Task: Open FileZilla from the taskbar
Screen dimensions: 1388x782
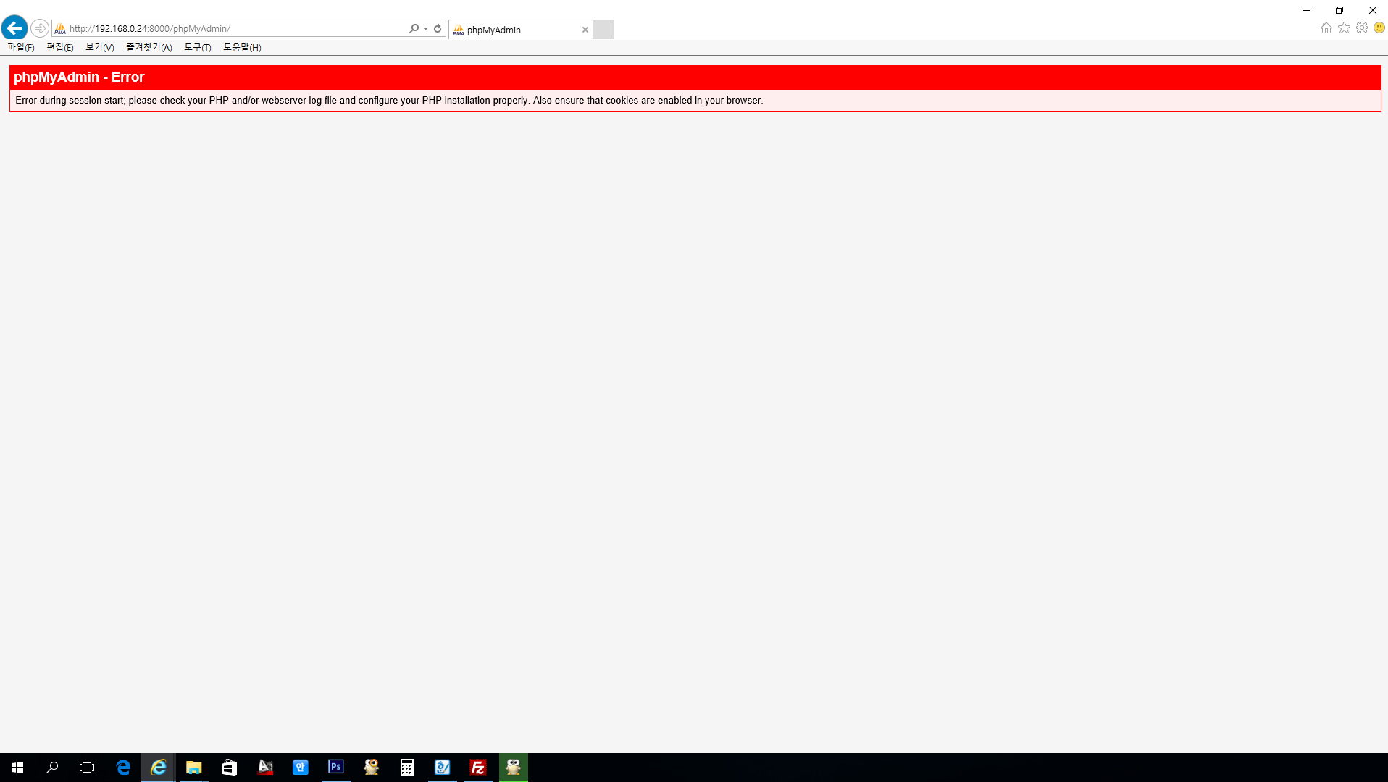Action: 478,768
